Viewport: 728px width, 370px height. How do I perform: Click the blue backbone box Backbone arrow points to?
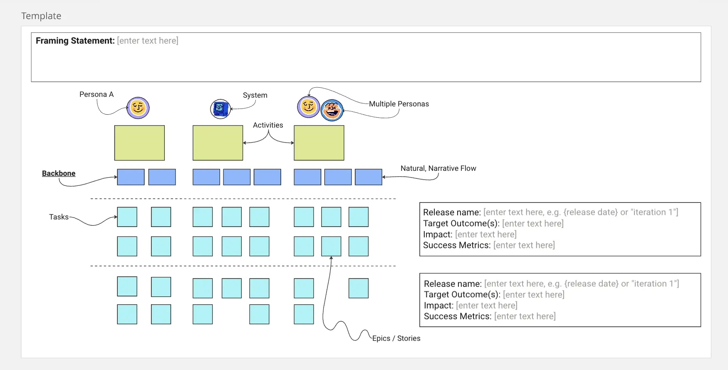click(x=131, y=177)
